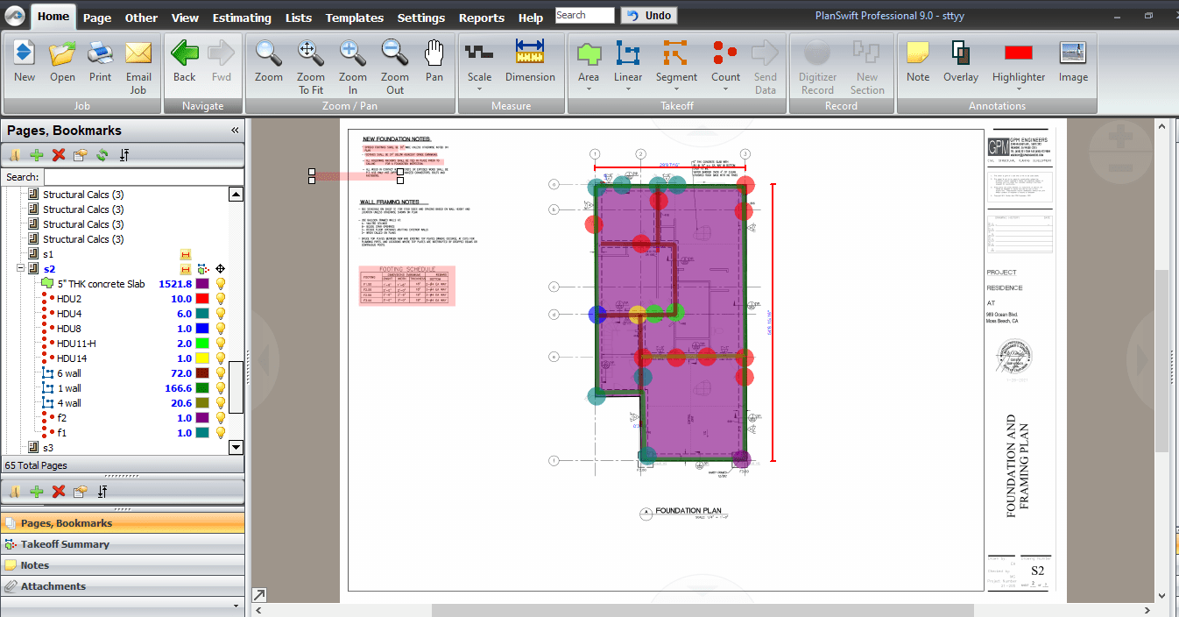
Task: Open the Attachments pane
Action: (x=123, y=586)
